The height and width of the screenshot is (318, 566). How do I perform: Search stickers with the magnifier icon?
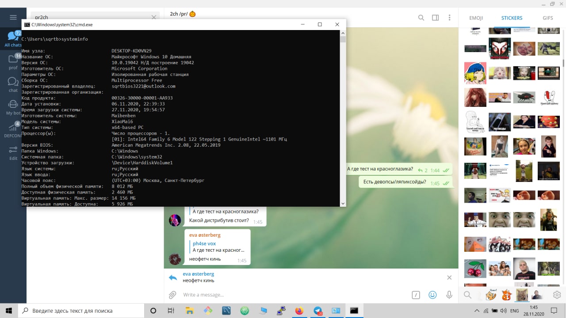coord(467,295)
